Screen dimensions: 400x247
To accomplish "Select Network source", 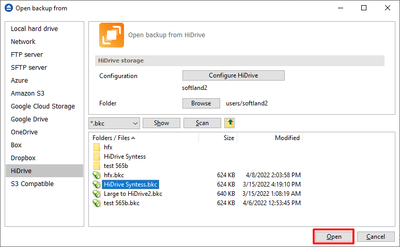I will coord(44,41).
